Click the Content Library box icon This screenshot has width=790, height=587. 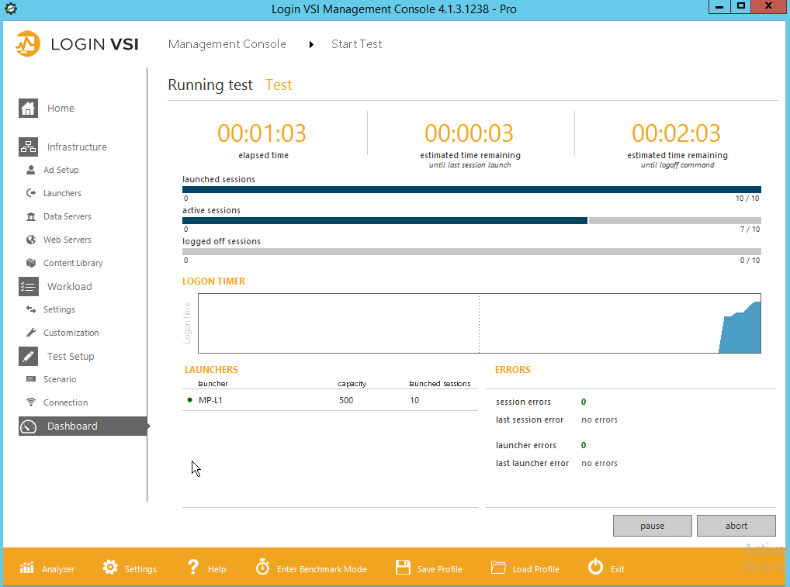(31, 263)
